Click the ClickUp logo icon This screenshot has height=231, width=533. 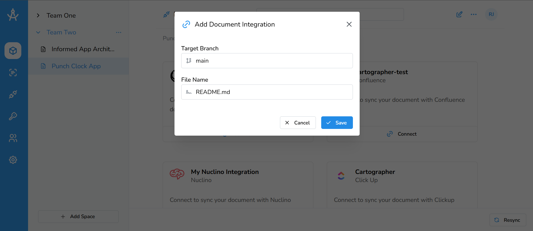pos(341,176)
